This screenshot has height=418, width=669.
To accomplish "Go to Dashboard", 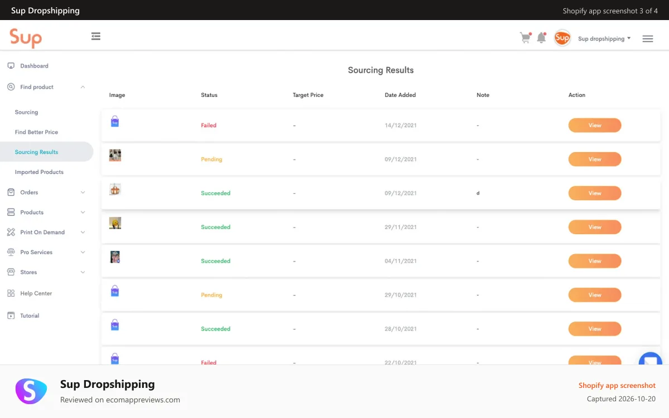I will click(x=35, y=66).
